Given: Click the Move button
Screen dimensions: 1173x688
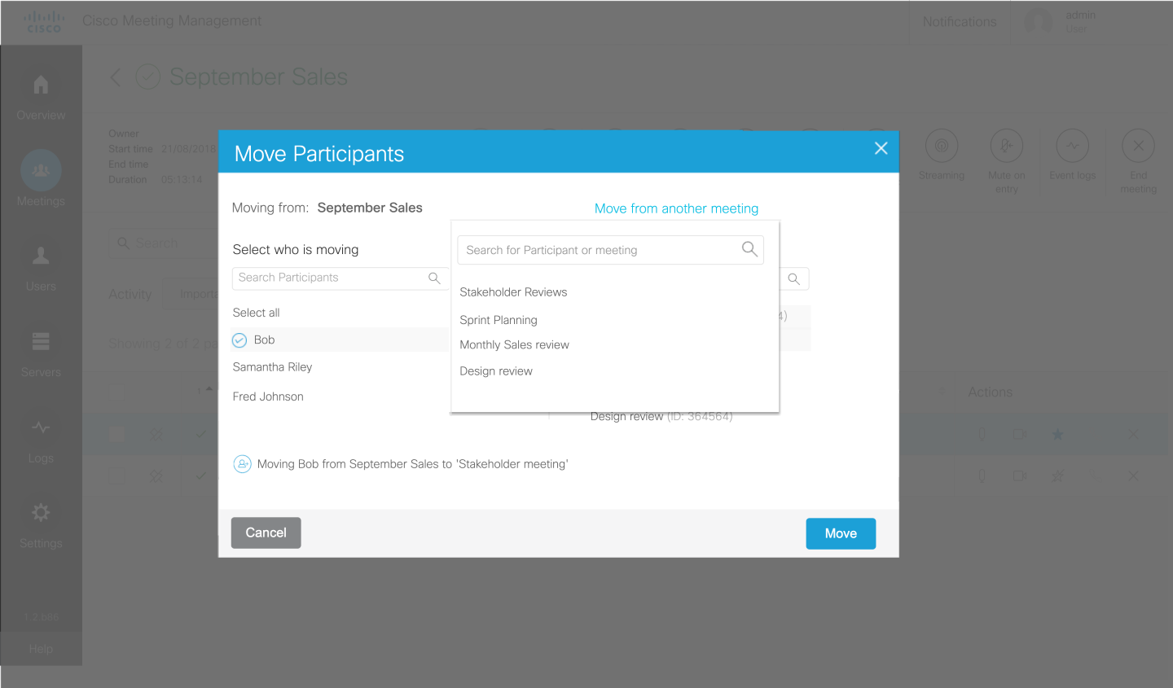Looking at the screenshot, I should pyautogui.click(x=841, y=533).
